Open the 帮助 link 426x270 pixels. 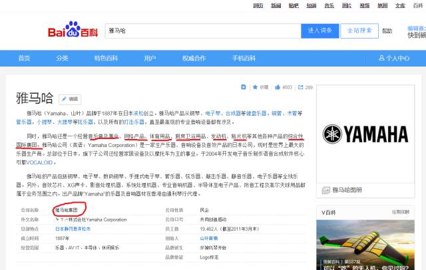[x=387, y=31]
